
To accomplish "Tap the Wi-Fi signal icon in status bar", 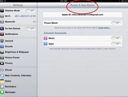I will [5, 1].
